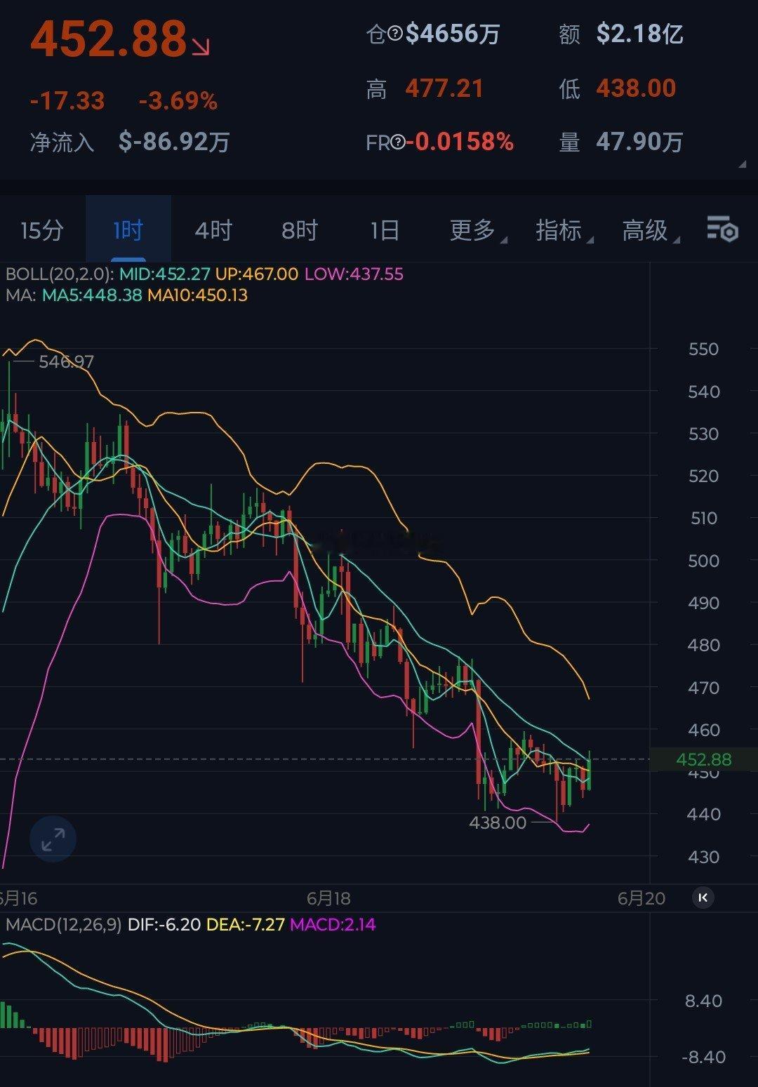The height and width of the screenshot is (1087, 758).
Task: Click the -17.33 price change value
Action: click(x=67, y=101)
